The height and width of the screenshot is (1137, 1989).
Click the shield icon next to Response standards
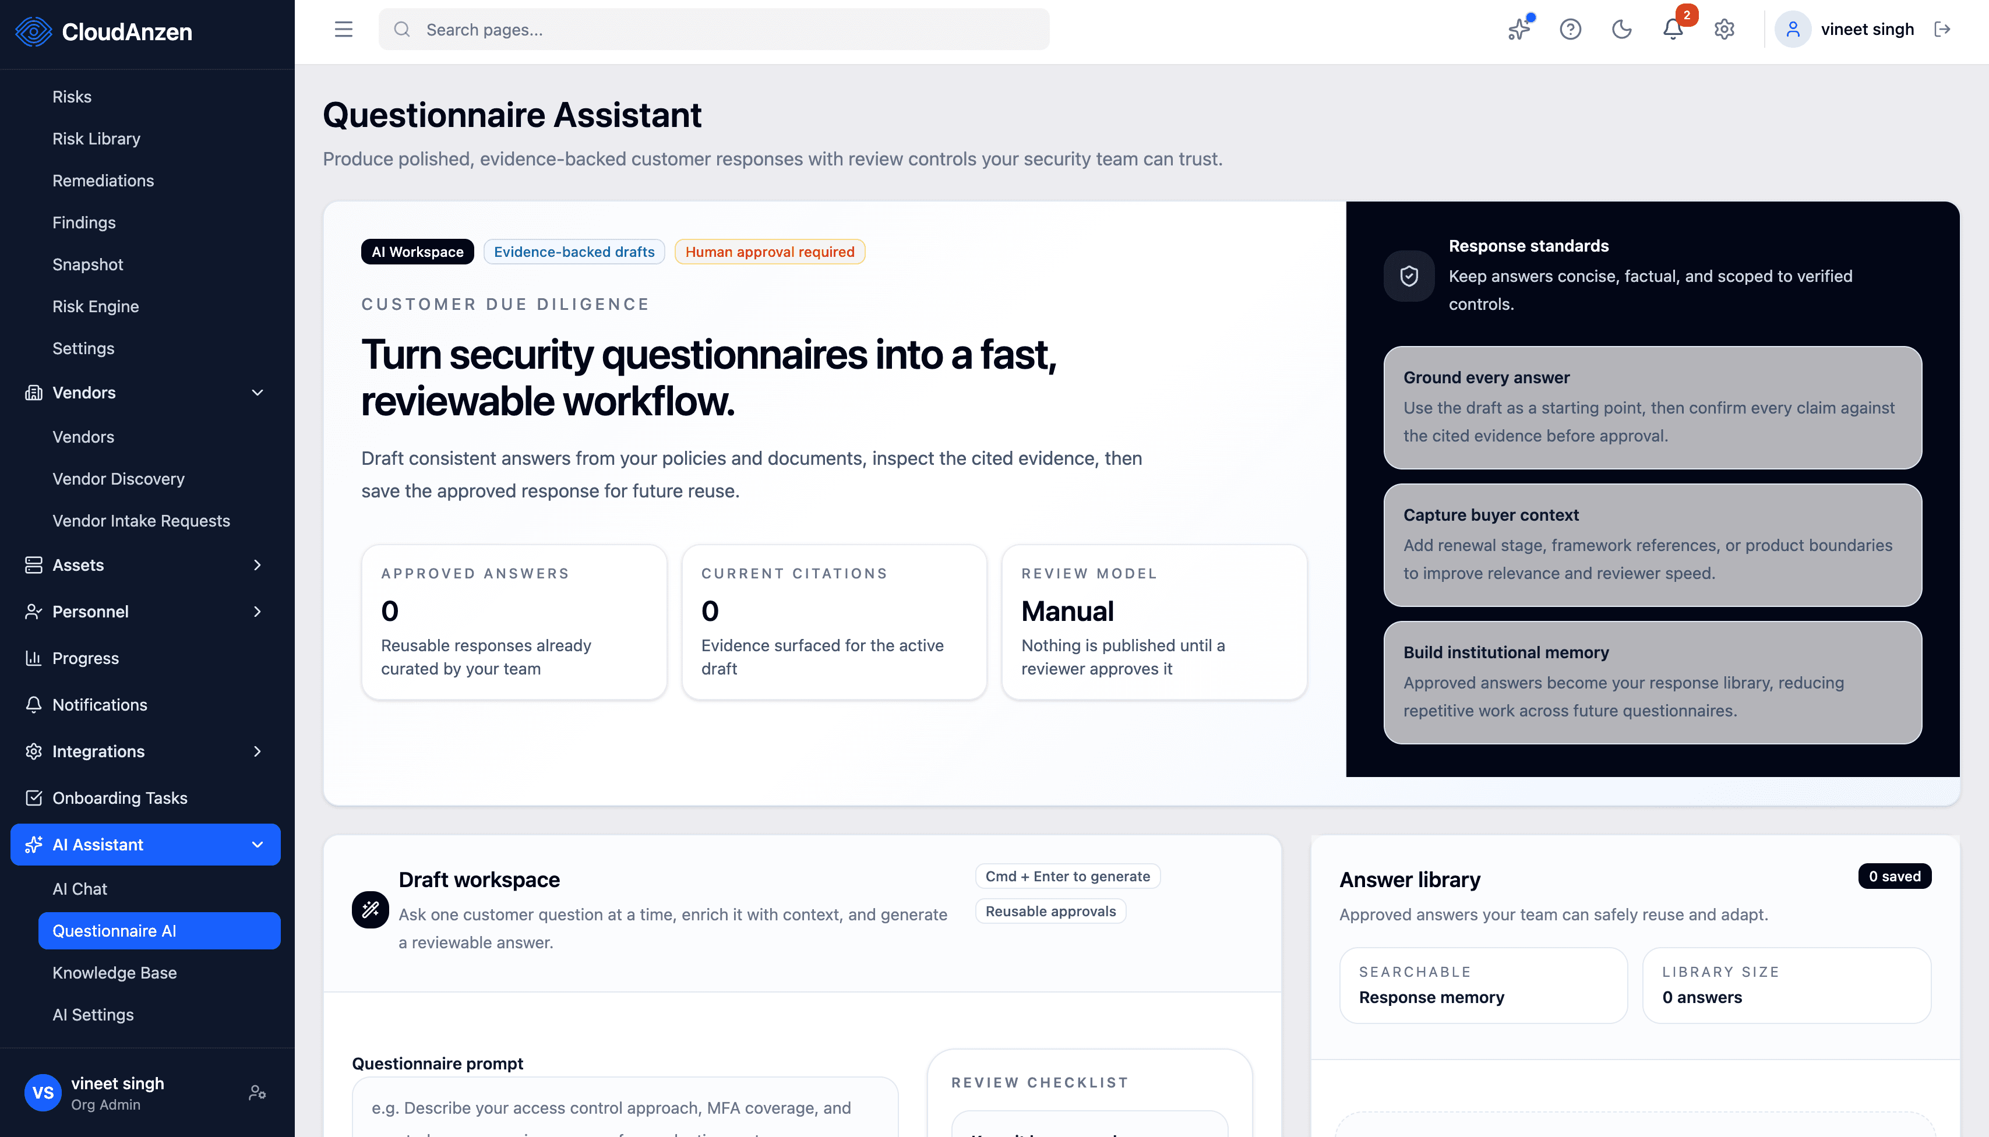click(x=1409, y=276)
